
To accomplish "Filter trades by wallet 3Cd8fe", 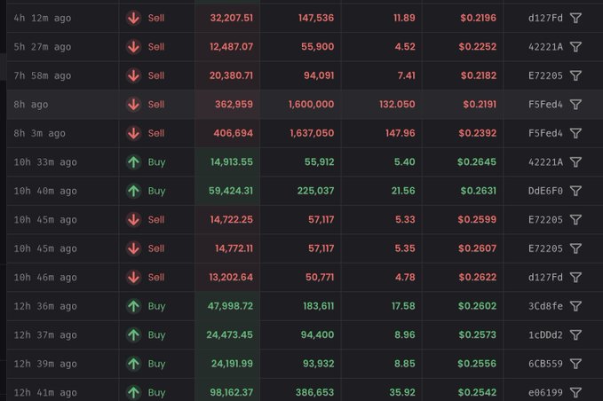I will point(575,306).
